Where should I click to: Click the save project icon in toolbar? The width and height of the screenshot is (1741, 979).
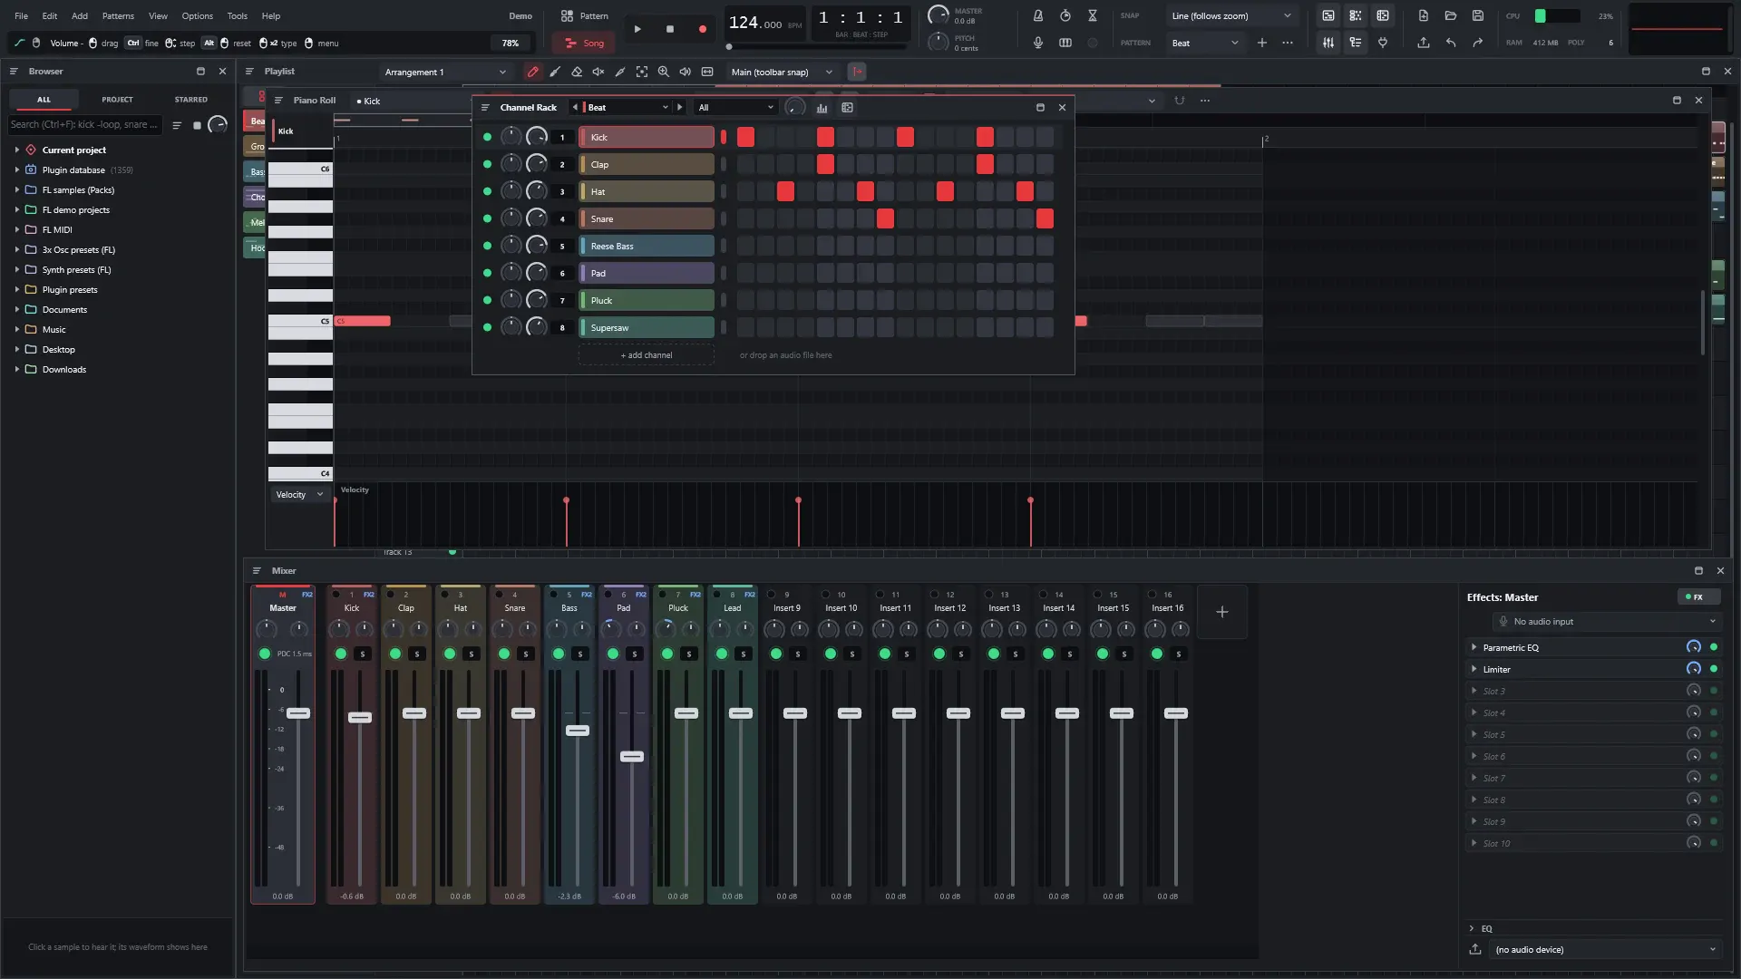point(1478,15)
